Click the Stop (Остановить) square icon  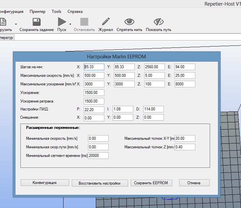pos(84,22)
